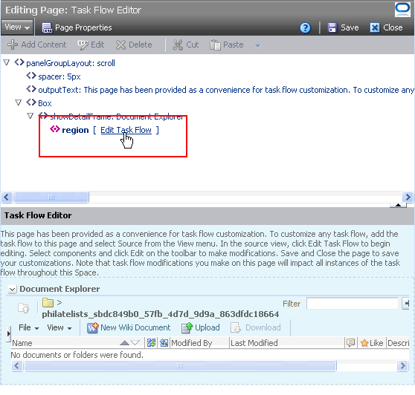Click the Like star column header
The height and width of the screenshot is (395, 415).
372,343
